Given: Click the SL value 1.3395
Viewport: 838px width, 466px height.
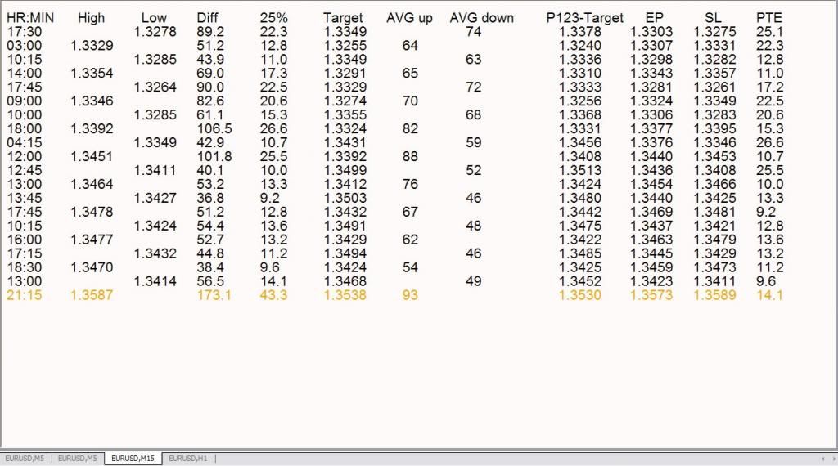Looking at the screenshot, I should 714,129.
